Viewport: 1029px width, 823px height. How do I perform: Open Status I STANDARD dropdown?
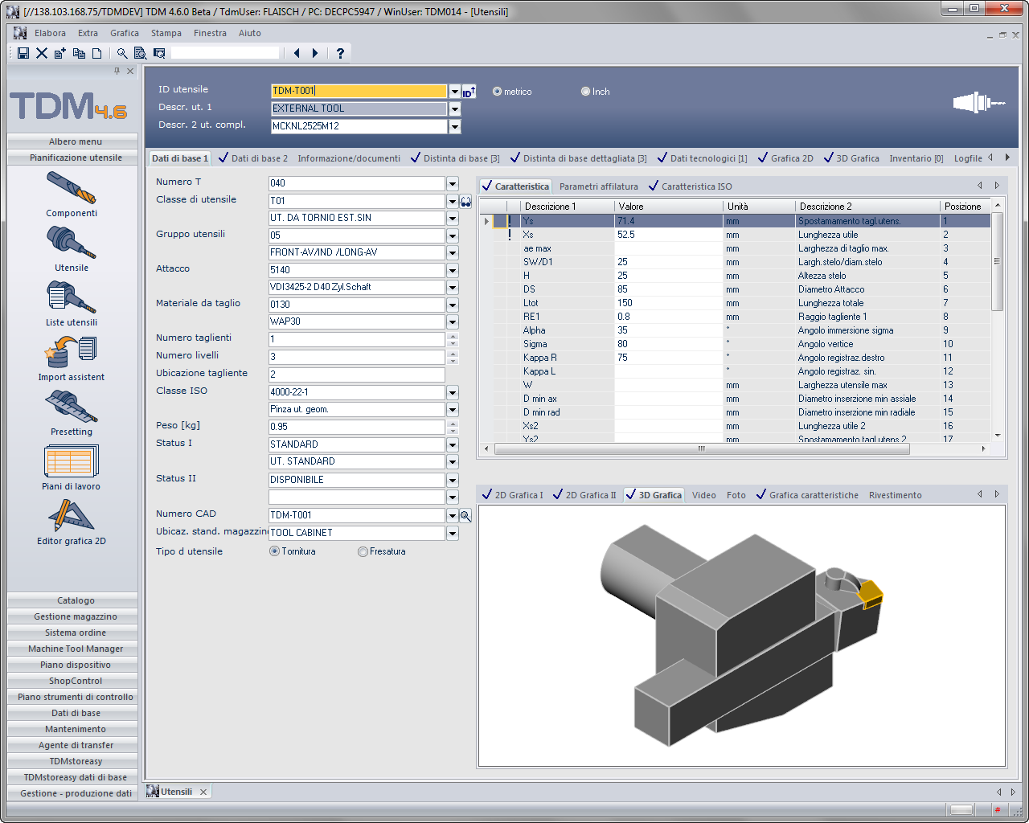point(453,445)
